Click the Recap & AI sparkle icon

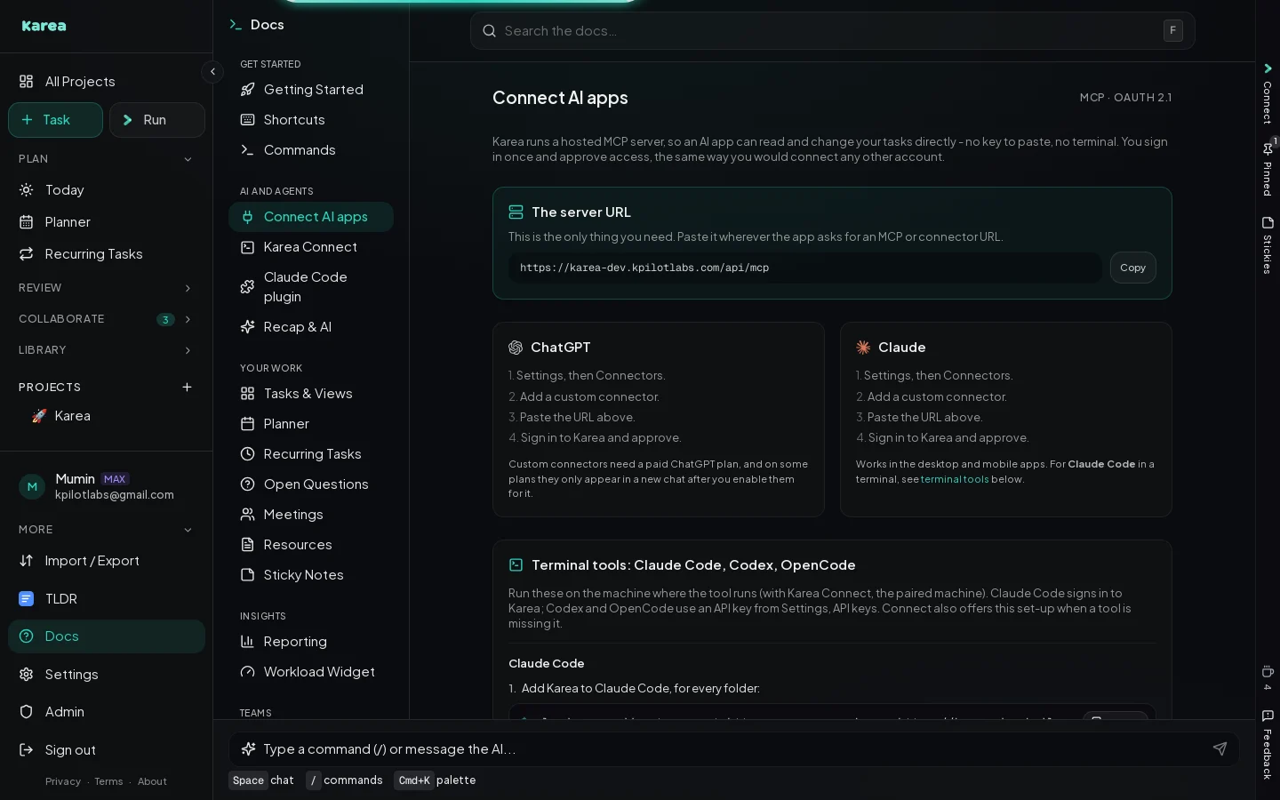[248, 327]
